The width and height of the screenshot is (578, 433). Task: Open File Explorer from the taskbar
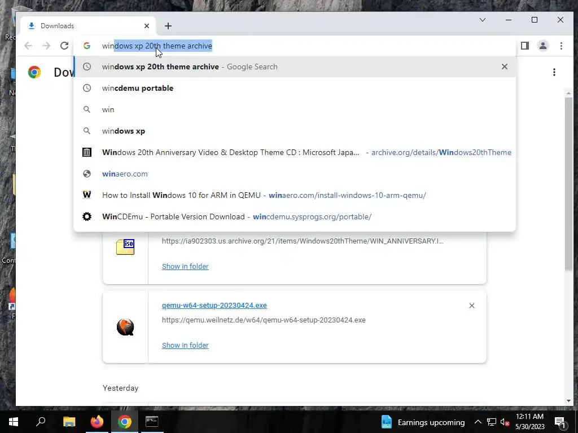pos(69,422)
